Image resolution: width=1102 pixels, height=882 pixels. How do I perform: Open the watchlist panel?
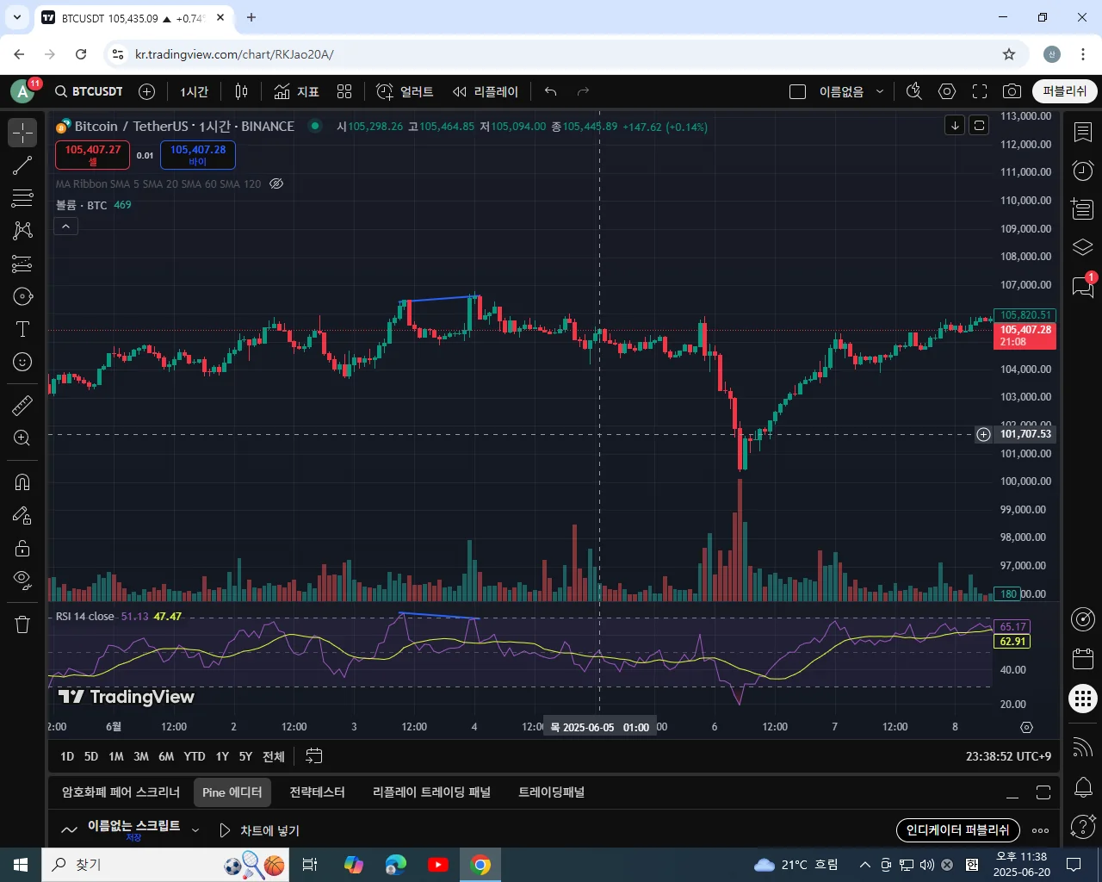pos(1083,133)
